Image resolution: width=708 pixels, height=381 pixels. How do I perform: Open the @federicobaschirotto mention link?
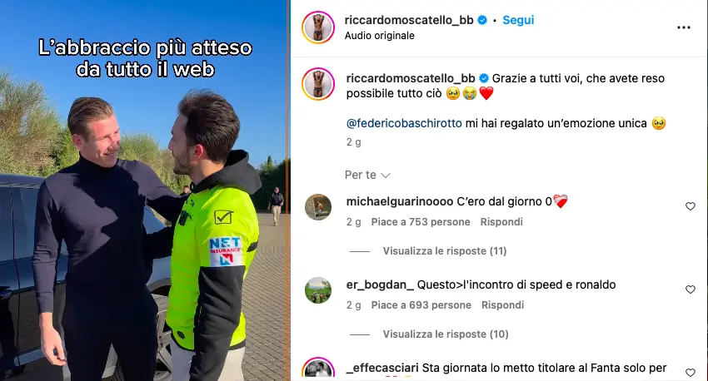pos(404,124)
